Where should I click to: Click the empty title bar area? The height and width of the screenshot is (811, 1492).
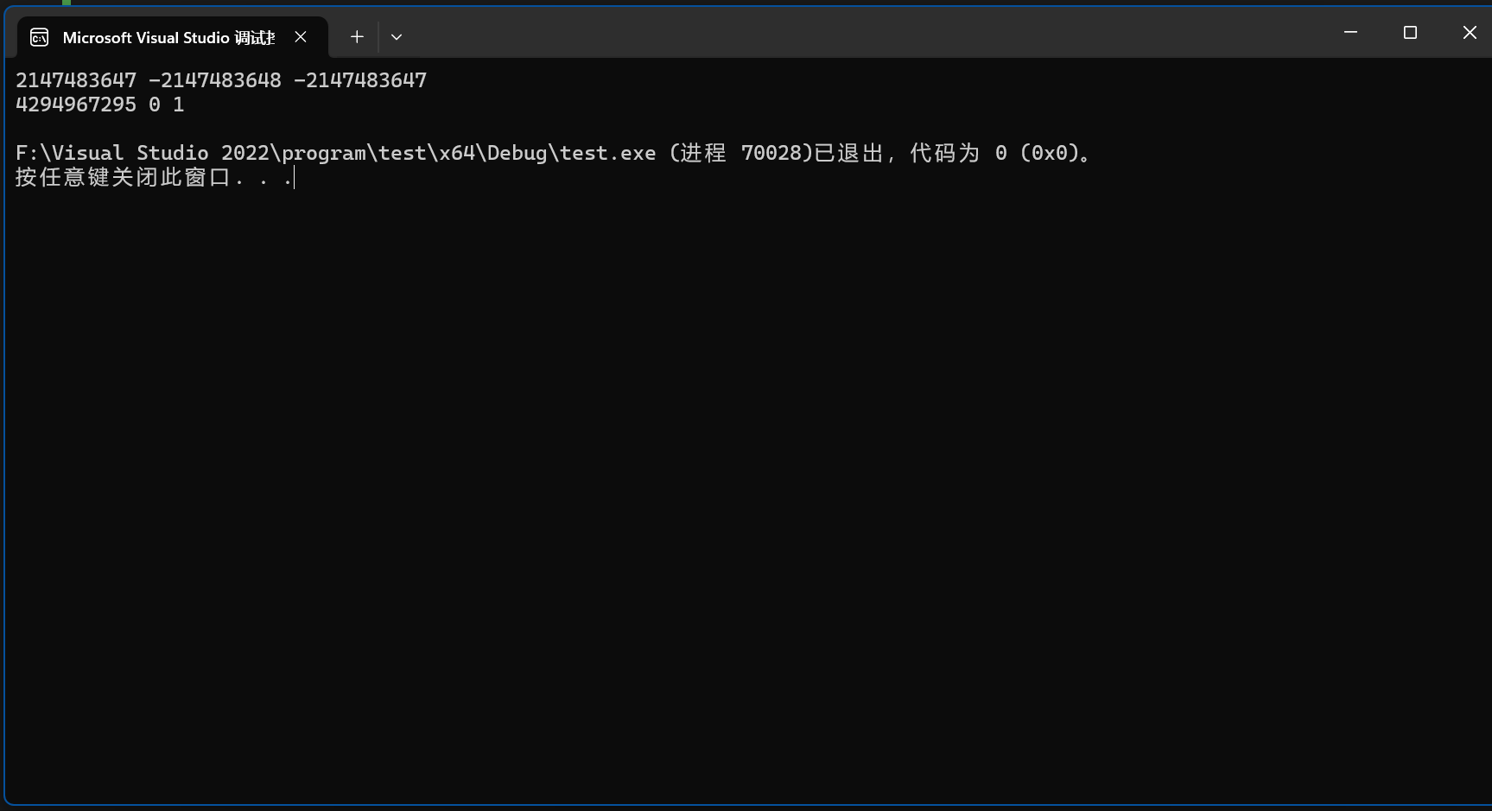pos(864,33)
